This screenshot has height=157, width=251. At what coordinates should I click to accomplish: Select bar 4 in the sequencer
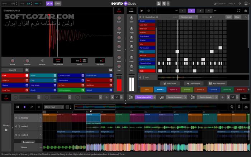coord(209,11)
